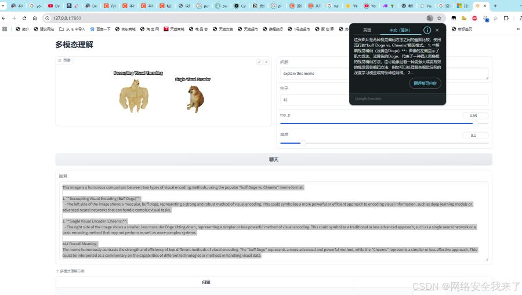Screen dimensions: 522x295
Task: Click inside the 回复 response text area
Action: pos(274,221)
